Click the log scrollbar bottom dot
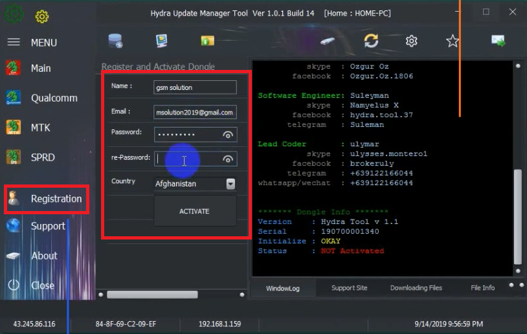527x334 pixels. [x=518, y=271]
